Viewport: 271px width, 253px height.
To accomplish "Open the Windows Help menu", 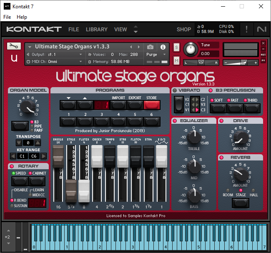I will pos(22,17).
